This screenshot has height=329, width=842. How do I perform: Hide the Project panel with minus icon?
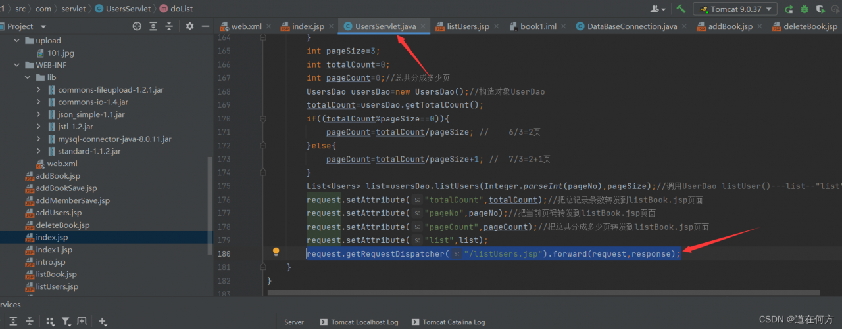tap(205, 26)
